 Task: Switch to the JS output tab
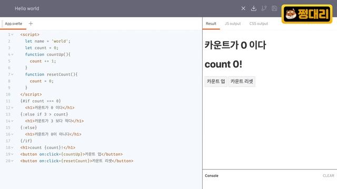[233, 24]
